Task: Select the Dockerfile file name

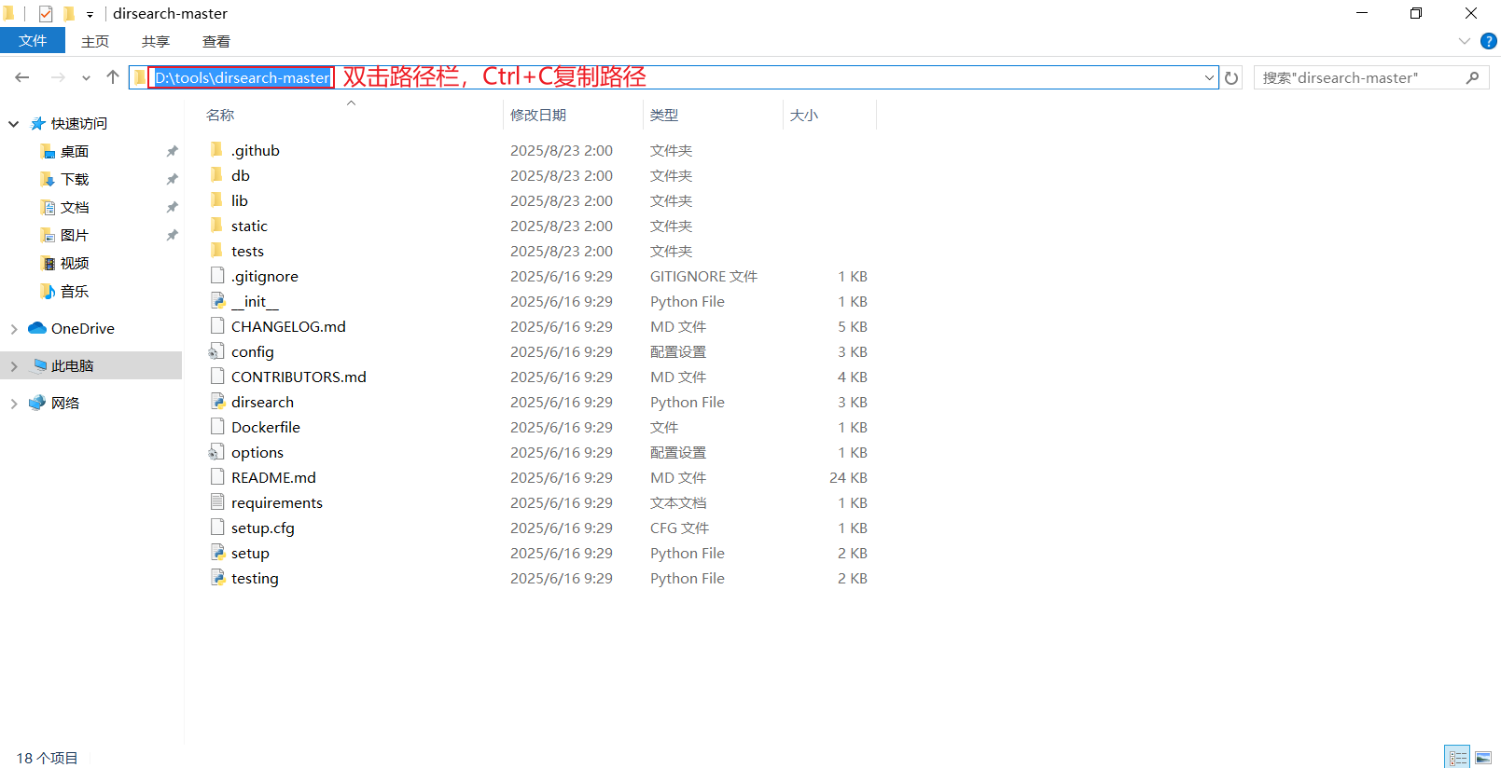Action: click(x=266, y=427)
